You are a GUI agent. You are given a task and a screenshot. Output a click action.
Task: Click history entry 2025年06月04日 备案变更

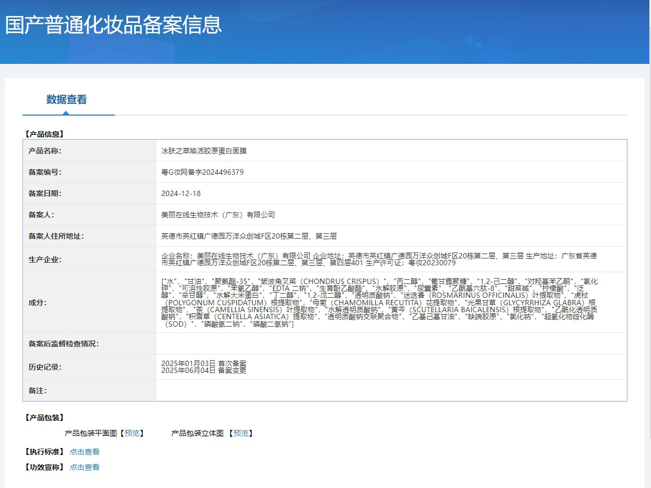pyautogui.click(x=204, y=370)
